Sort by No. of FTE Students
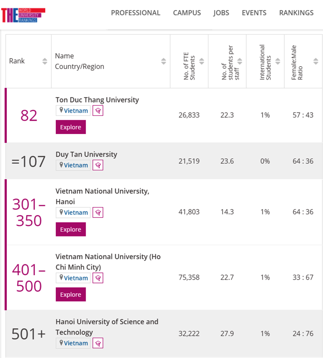 click(201, 61)
